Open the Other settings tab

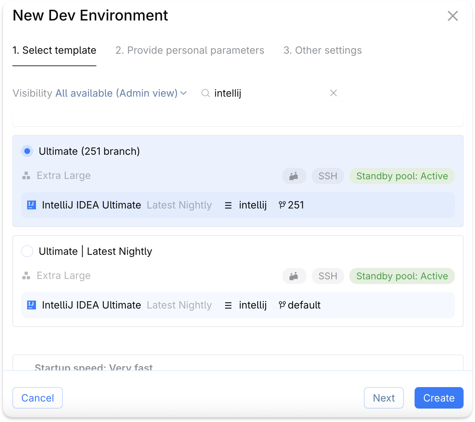pyautogui.click(x=323, y=50)
